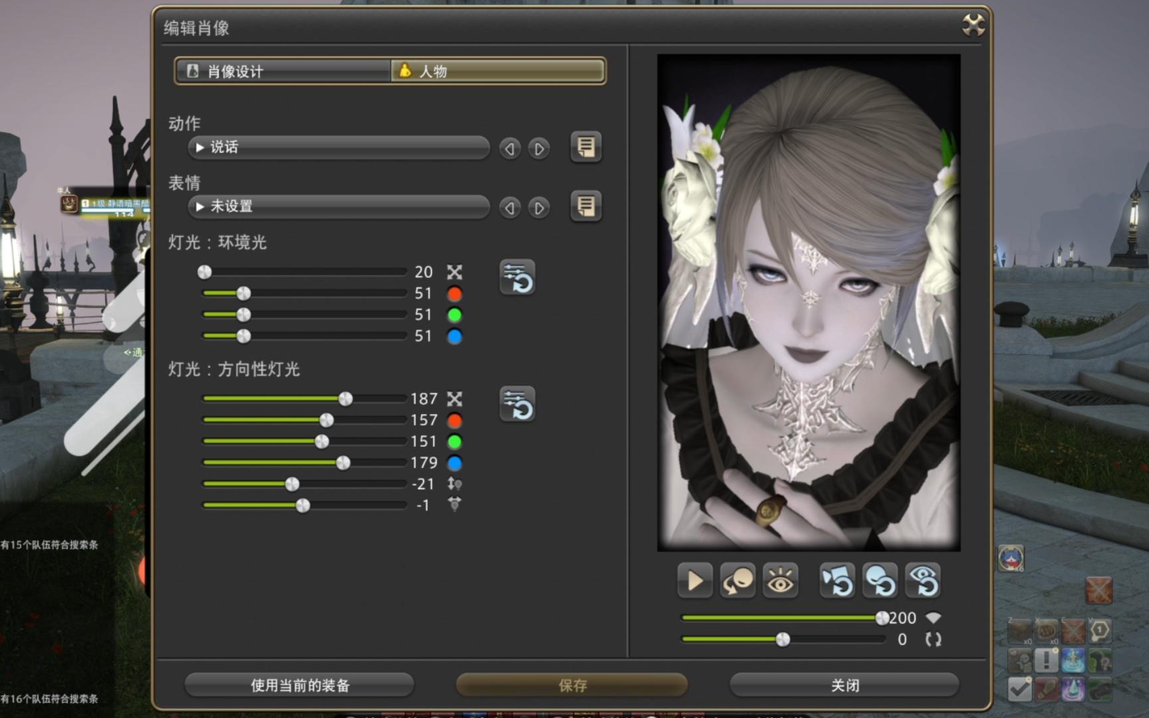The height and width of the screenshot is (718, 1149).
Task: Click the rotation slider at 0
Action: [785, 640]
